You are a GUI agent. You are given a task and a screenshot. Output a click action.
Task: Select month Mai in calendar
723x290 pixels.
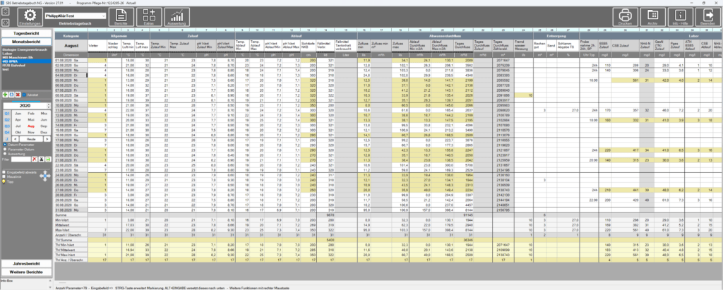tap(31, 119)
